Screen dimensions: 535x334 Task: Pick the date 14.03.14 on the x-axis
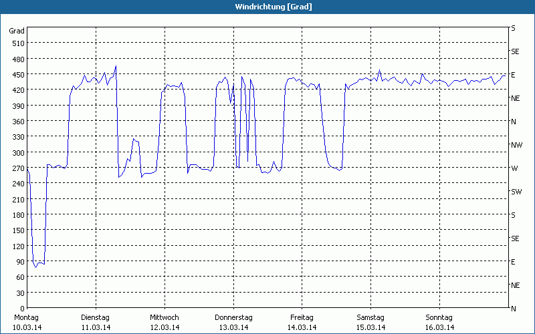(x=302, y=327)
